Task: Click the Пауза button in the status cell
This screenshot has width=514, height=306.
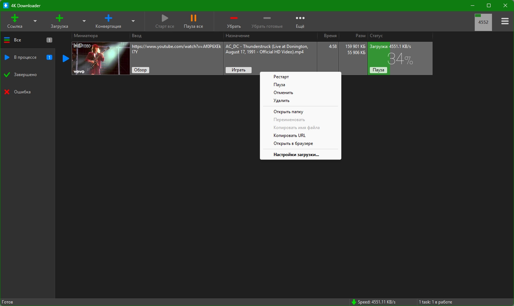Action: pyautogui.click(x=378, y=70)
